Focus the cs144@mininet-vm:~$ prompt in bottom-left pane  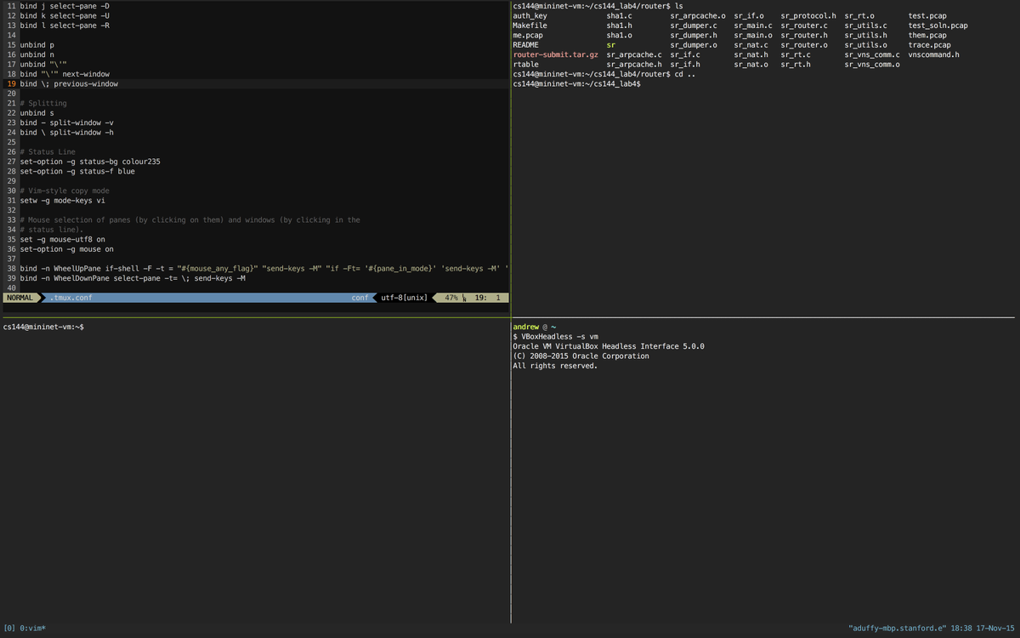pyautogui.click(x=43, y=327)
